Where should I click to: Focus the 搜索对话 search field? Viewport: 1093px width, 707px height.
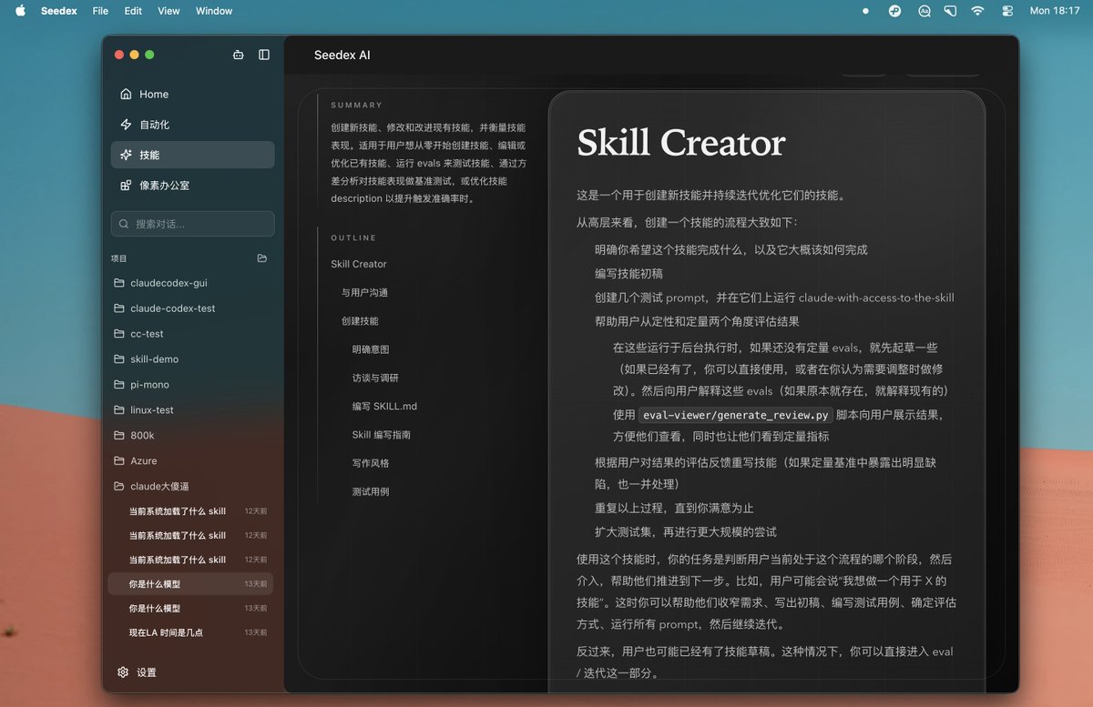pyautogui.click(x=192, y=224)
